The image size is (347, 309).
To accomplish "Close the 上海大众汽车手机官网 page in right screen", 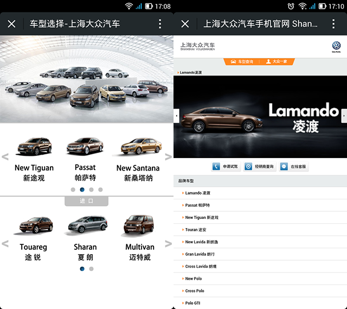I will click(x=185, y=24).
